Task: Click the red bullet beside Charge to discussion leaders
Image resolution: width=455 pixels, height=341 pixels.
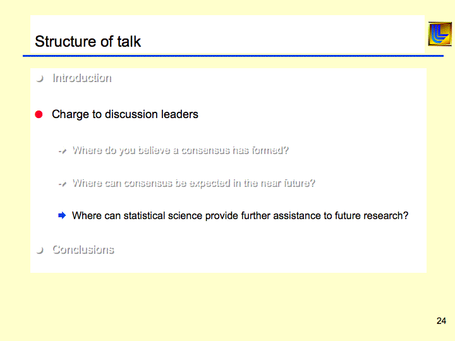Action: pos(39,114)
